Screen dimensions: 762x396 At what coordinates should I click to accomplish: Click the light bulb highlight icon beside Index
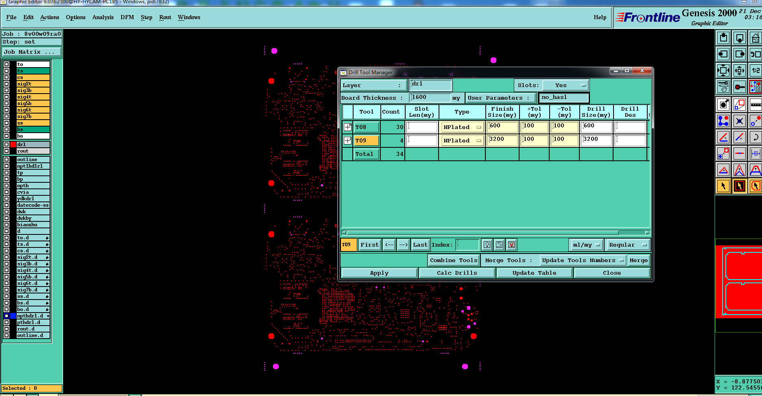click(x=487, y=245)
